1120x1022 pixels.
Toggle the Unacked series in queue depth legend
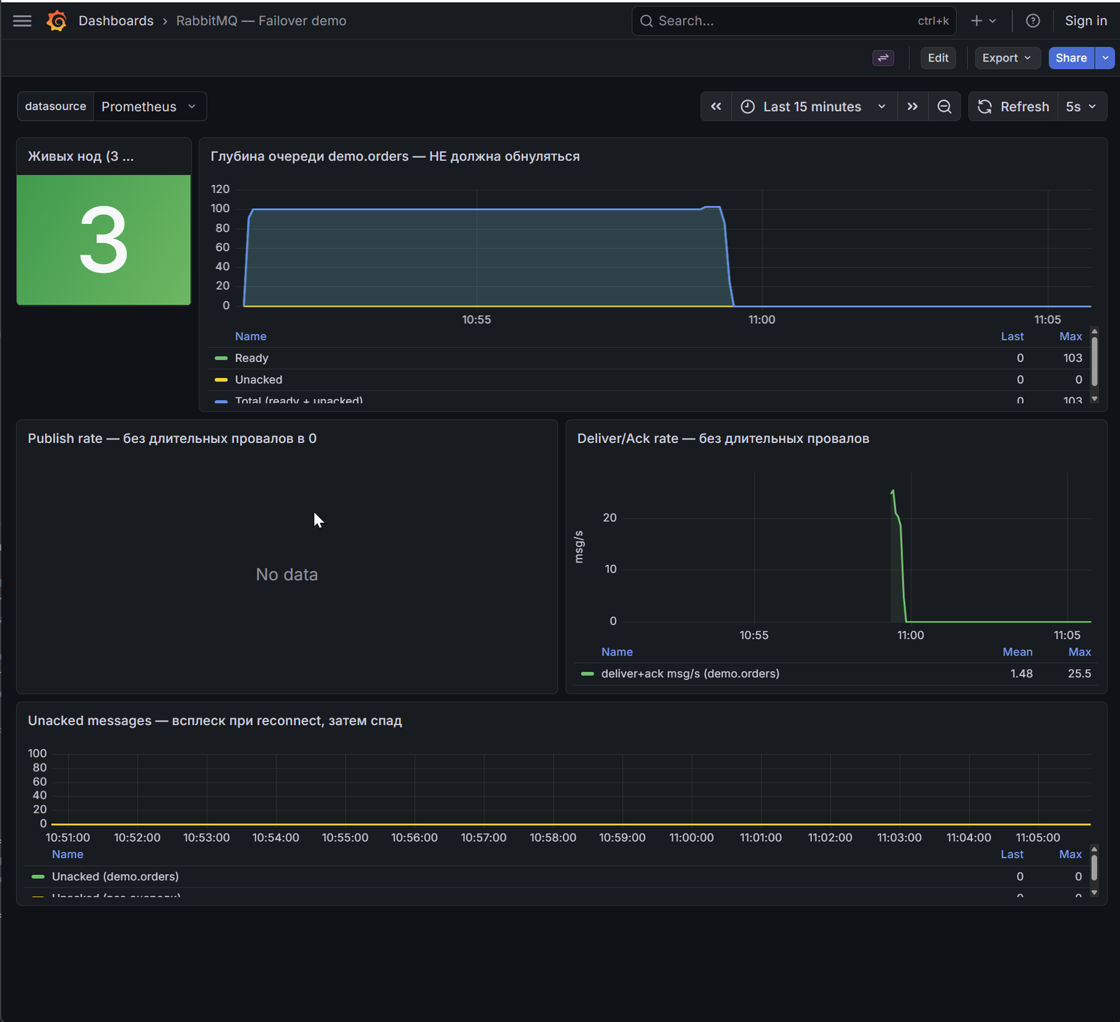tap(258, 379)
